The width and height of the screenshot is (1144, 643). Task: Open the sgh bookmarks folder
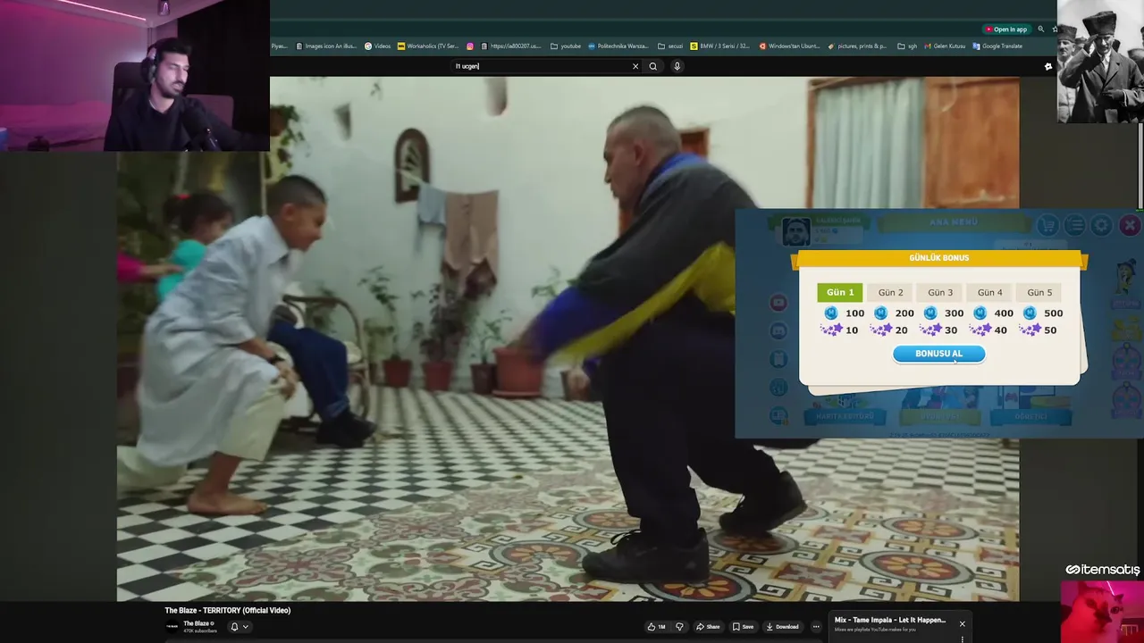point(907,46)
